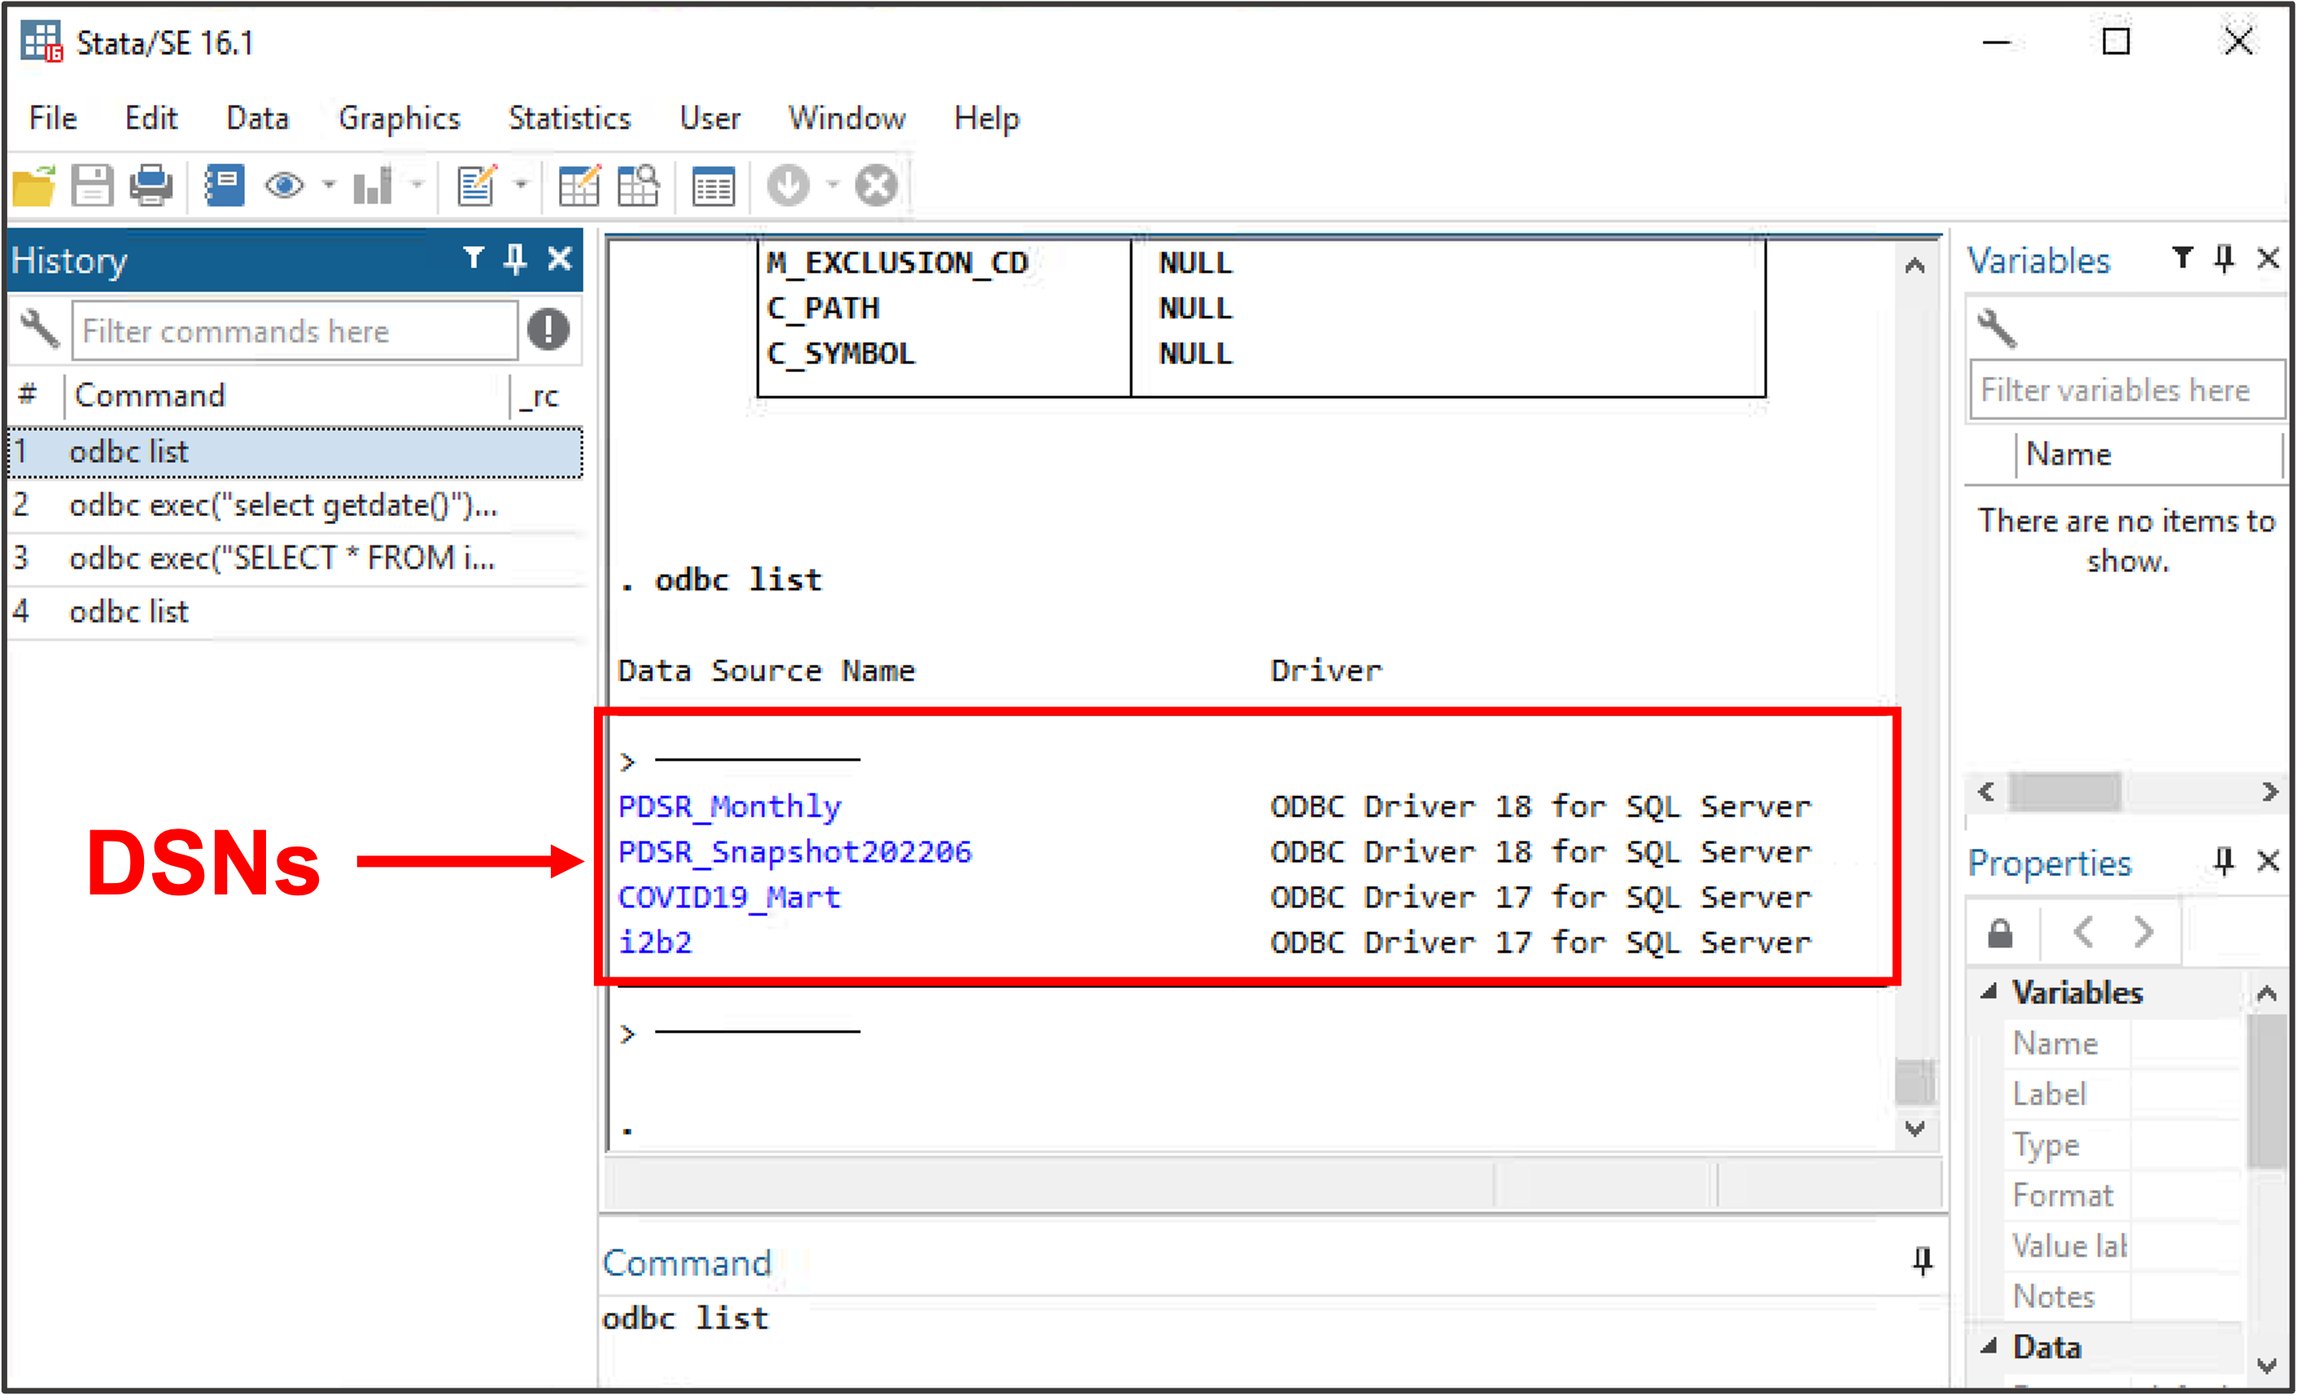Click the Viewer eye icon
The width and height of the screenshot is (2297, 1395).
click(x=284, y=186)
